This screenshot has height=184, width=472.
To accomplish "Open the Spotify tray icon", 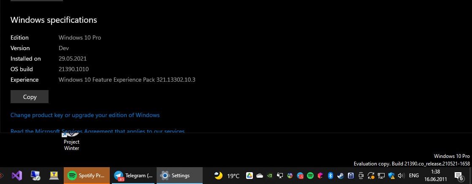I will coord(310,176).
